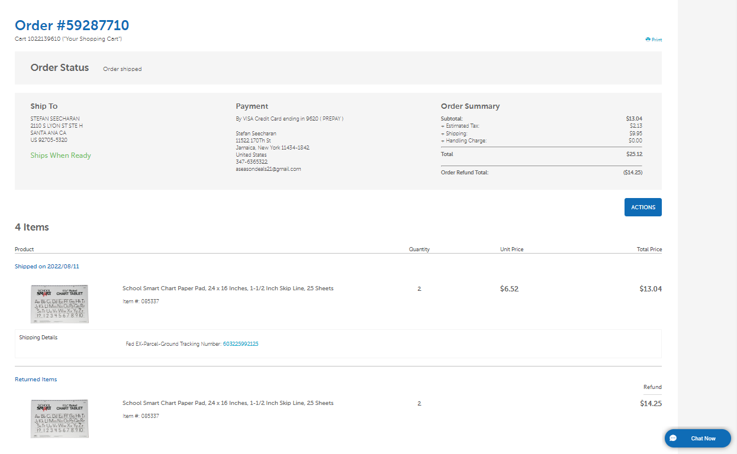Click the Handling Charge value $0.00

[x=635, y=141]
